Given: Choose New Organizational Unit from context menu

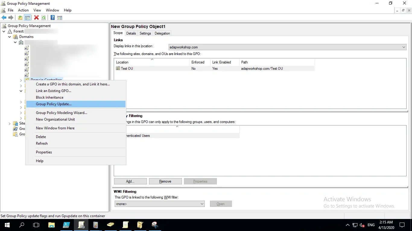Looking at the screenshot, I should coord(76,119).
